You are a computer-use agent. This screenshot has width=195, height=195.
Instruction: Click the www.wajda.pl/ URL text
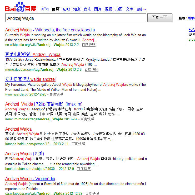coord(17,94)
